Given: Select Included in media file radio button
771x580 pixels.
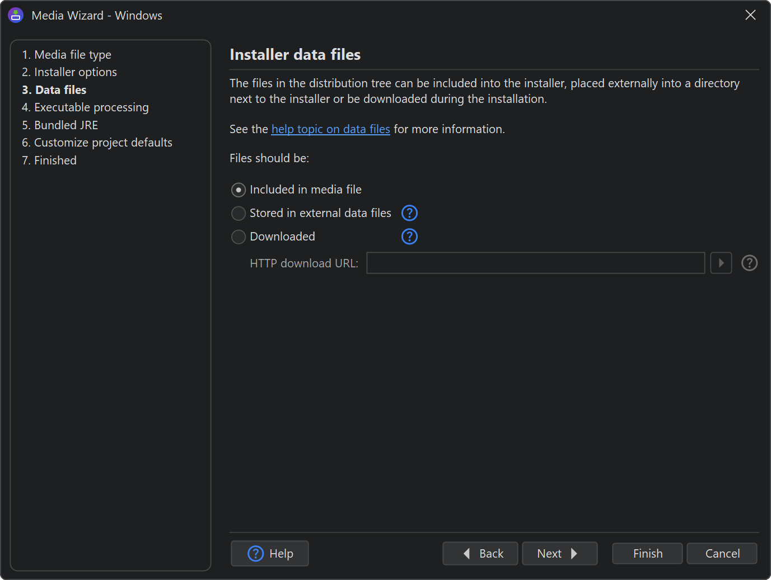Looking at the screenshot, I should click(x=239, y=190).
